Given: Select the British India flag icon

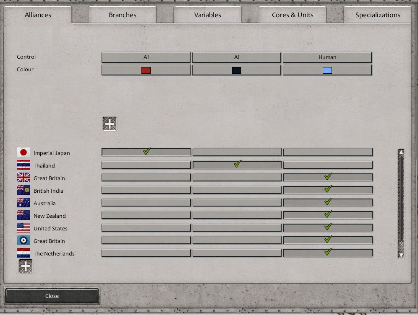Looking at the screenshot, I should coord(24,190).
